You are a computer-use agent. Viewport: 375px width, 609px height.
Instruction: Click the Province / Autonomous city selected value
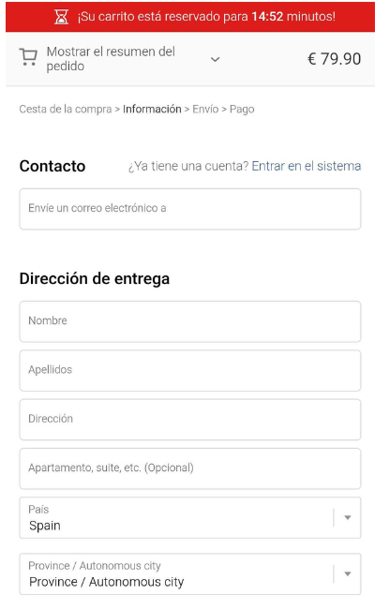(x=107, y=582)
